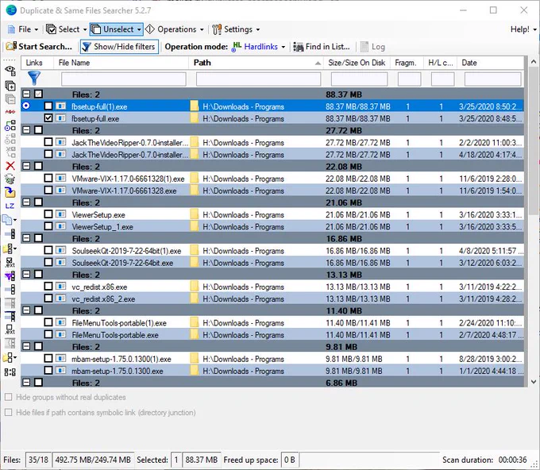Open Find in List dialog
The image size is (540, 470).
coord(322,47)
